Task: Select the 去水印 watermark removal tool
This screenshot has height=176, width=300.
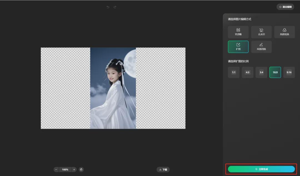Action: tap(261, 32)
